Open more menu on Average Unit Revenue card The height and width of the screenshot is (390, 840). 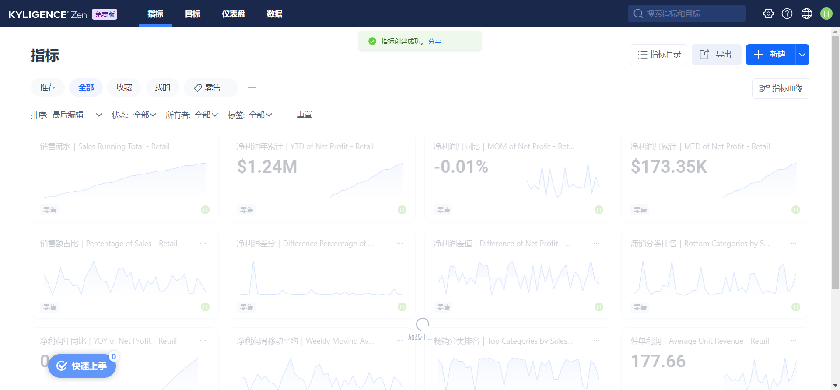(794, 341)
